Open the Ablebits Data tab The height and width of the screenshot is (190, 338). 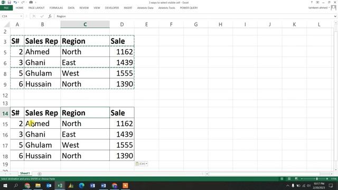pos(145,8)
